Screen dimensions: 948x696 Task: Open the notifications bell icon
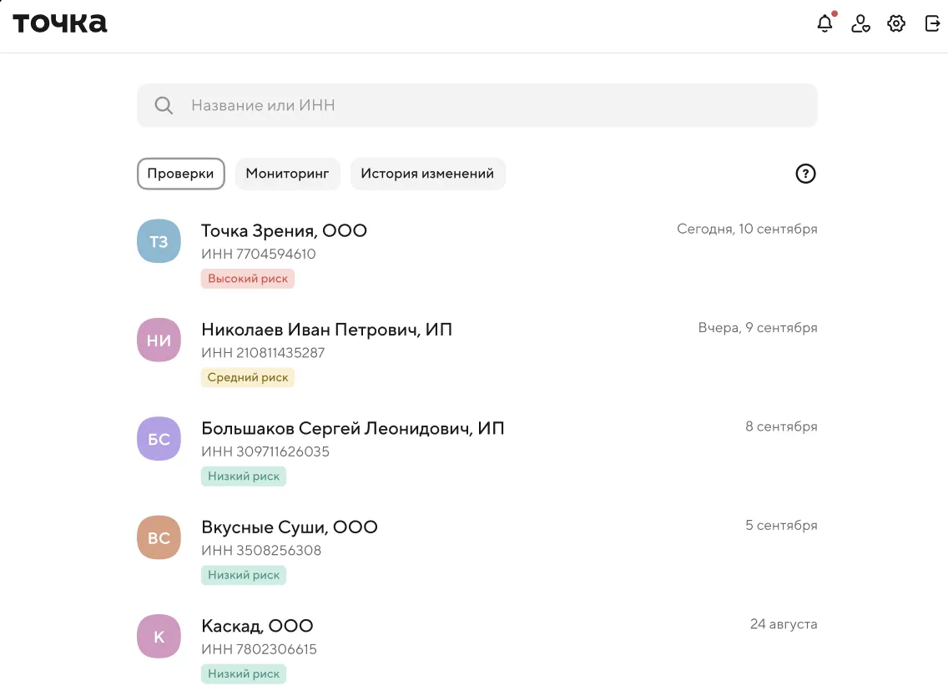(824, 23)
